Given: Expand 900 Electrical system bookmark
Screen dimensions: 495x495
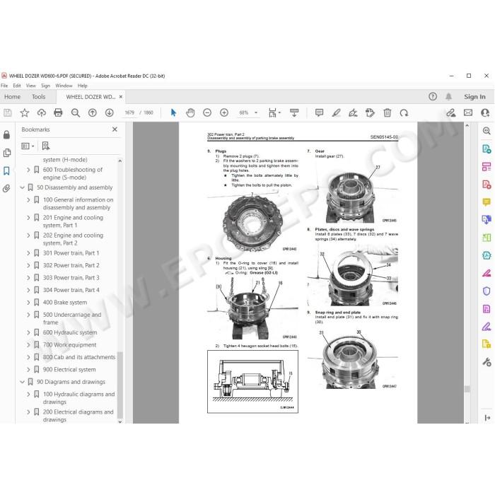Looking at the screenshot, I should coord(28,370).
